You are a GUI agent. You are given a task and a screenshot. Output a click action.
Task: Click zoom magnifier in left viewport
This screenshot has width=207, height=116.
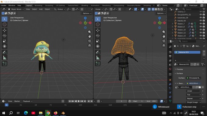click(90, 32)
